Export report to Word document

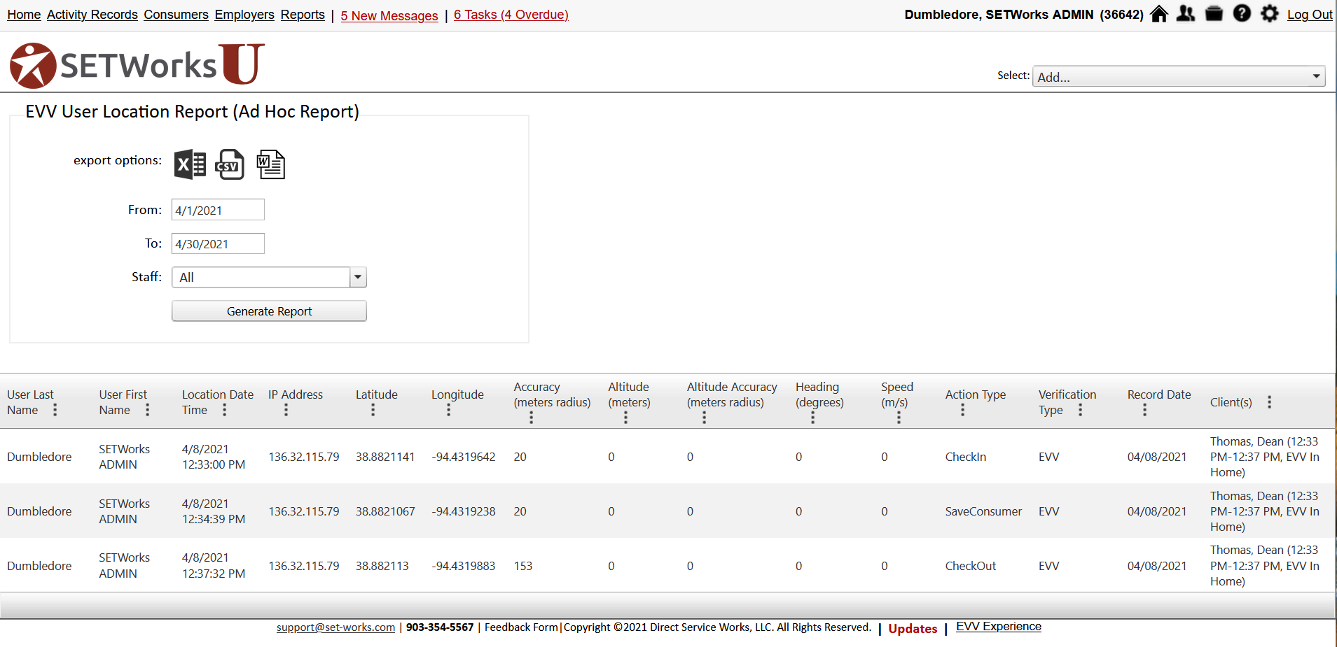click(x=270, y=164)
